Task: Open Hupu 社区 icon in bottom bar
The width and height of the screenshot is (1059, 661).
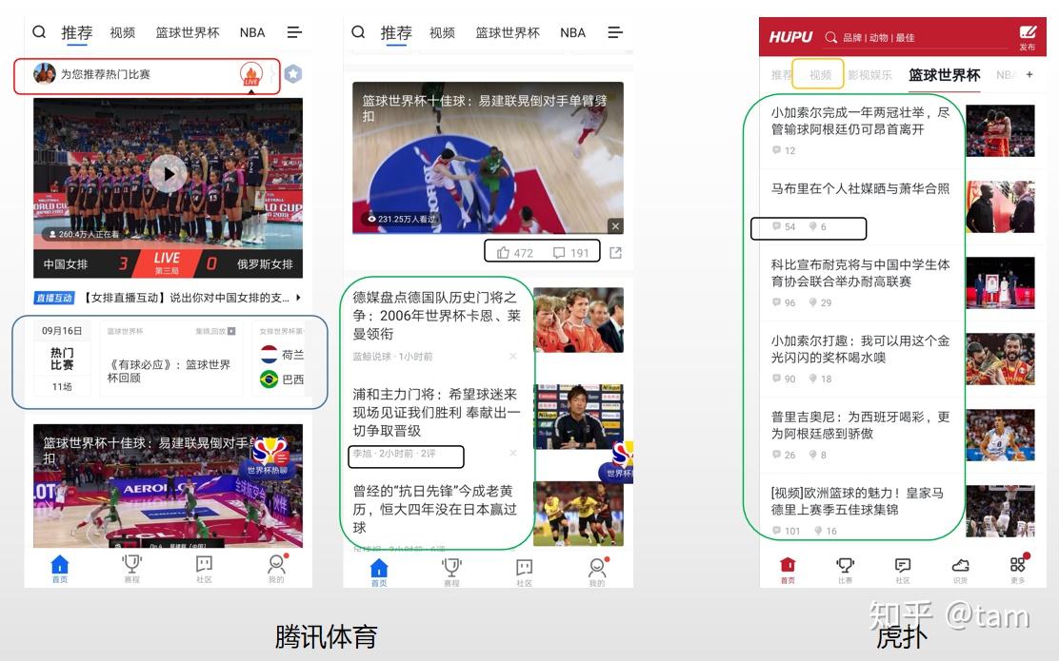Action: (902, 570)
